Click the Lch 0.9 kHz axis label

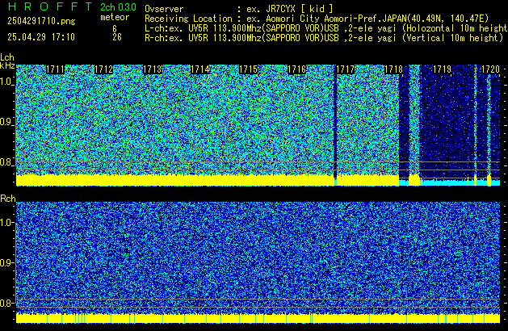pyautogui.click(x=6, y=122)
